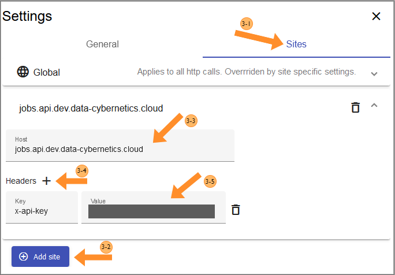Switch to the Sites tab
The image size is (395, 275).
[296, 44]
